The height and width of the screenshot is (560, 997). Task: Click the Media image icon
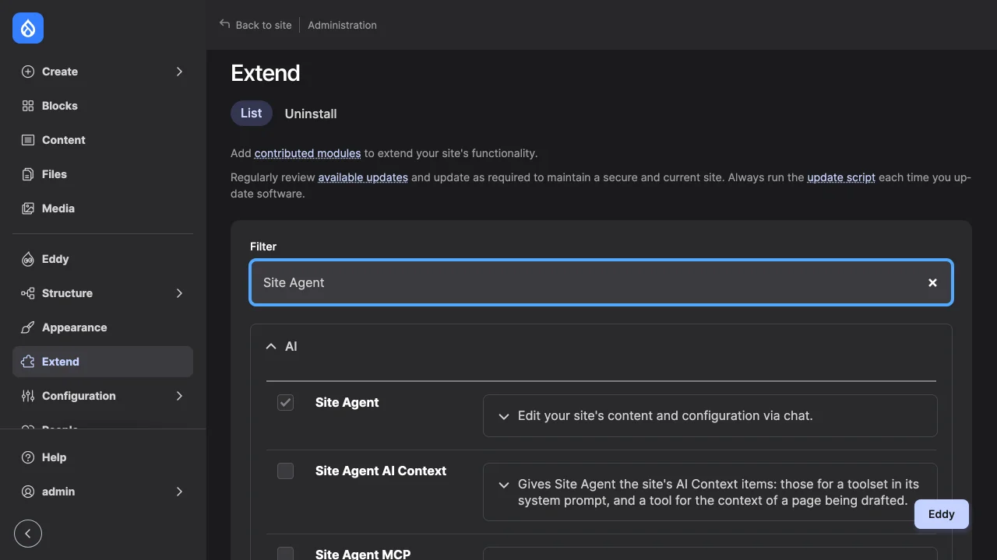[x=28, y=208]
